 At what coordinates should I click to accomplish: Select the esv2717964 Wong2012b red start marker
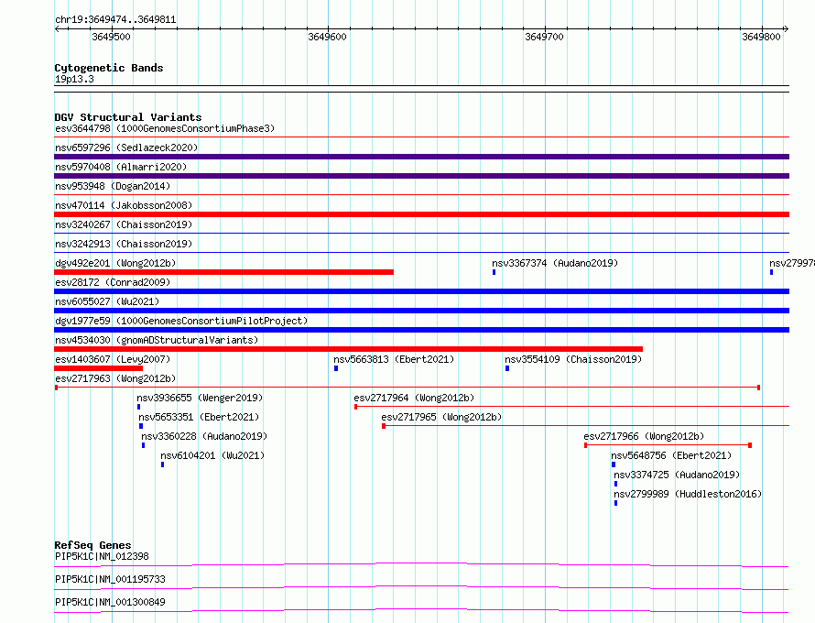coord(355,407)
